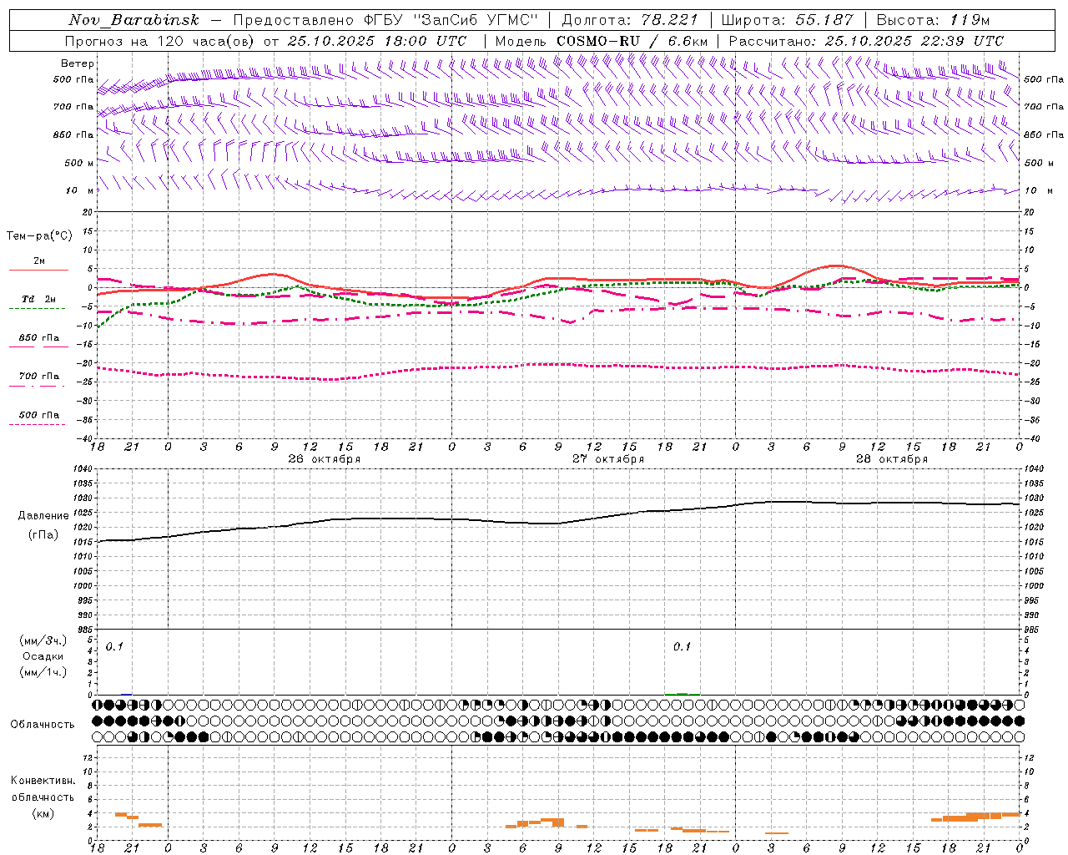Click the 2м entry in the temperature legend

[39, 261]
